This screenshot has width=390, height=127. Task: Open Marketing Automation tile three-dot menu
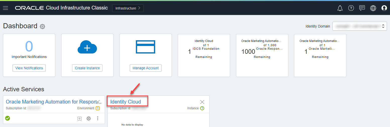[x=98, y=118]
